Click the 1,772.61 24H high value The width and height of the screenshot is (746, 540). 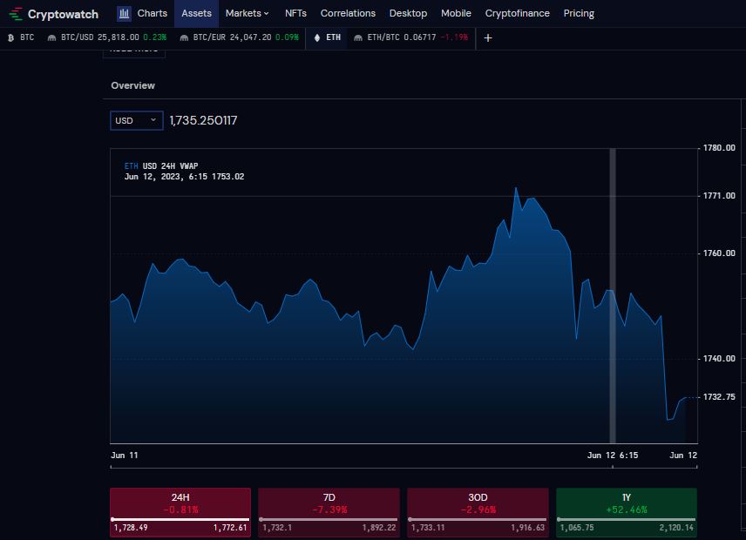click(x=230, y=528)
